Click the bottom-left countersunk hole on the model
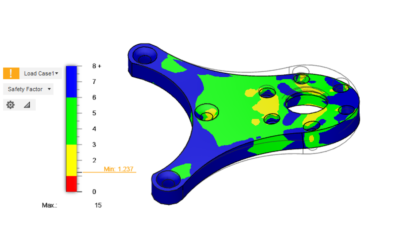Image resolution: width=397 pixels, height=246 pixels. click(168, 180)
